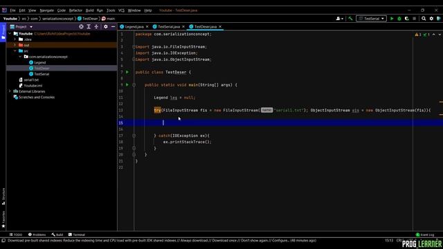Open the TestSerial run configuration dropdown
Image resolution: width=443 pixels, height=249 pixels.
(371, 19)
